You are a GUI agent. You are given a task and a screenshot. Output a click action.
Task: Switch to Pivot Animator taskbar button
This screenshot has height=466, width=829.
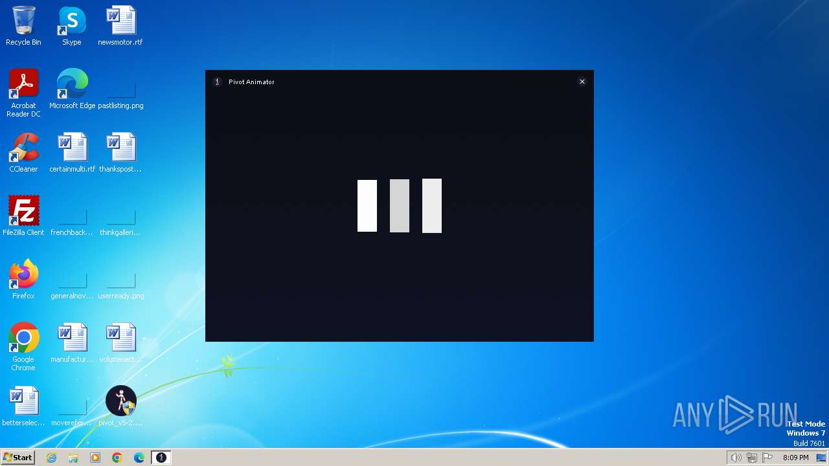(161, 458)
